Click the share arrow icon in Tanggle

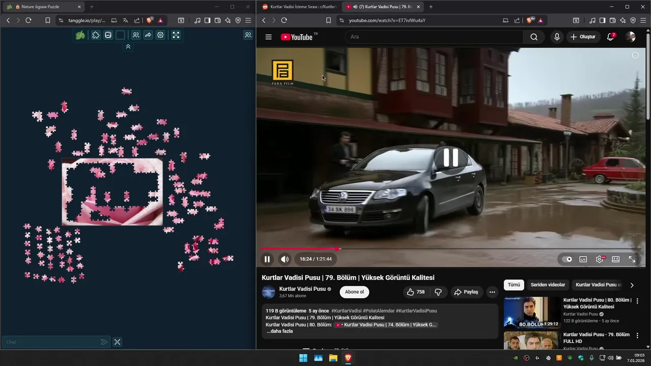(148, 35)
